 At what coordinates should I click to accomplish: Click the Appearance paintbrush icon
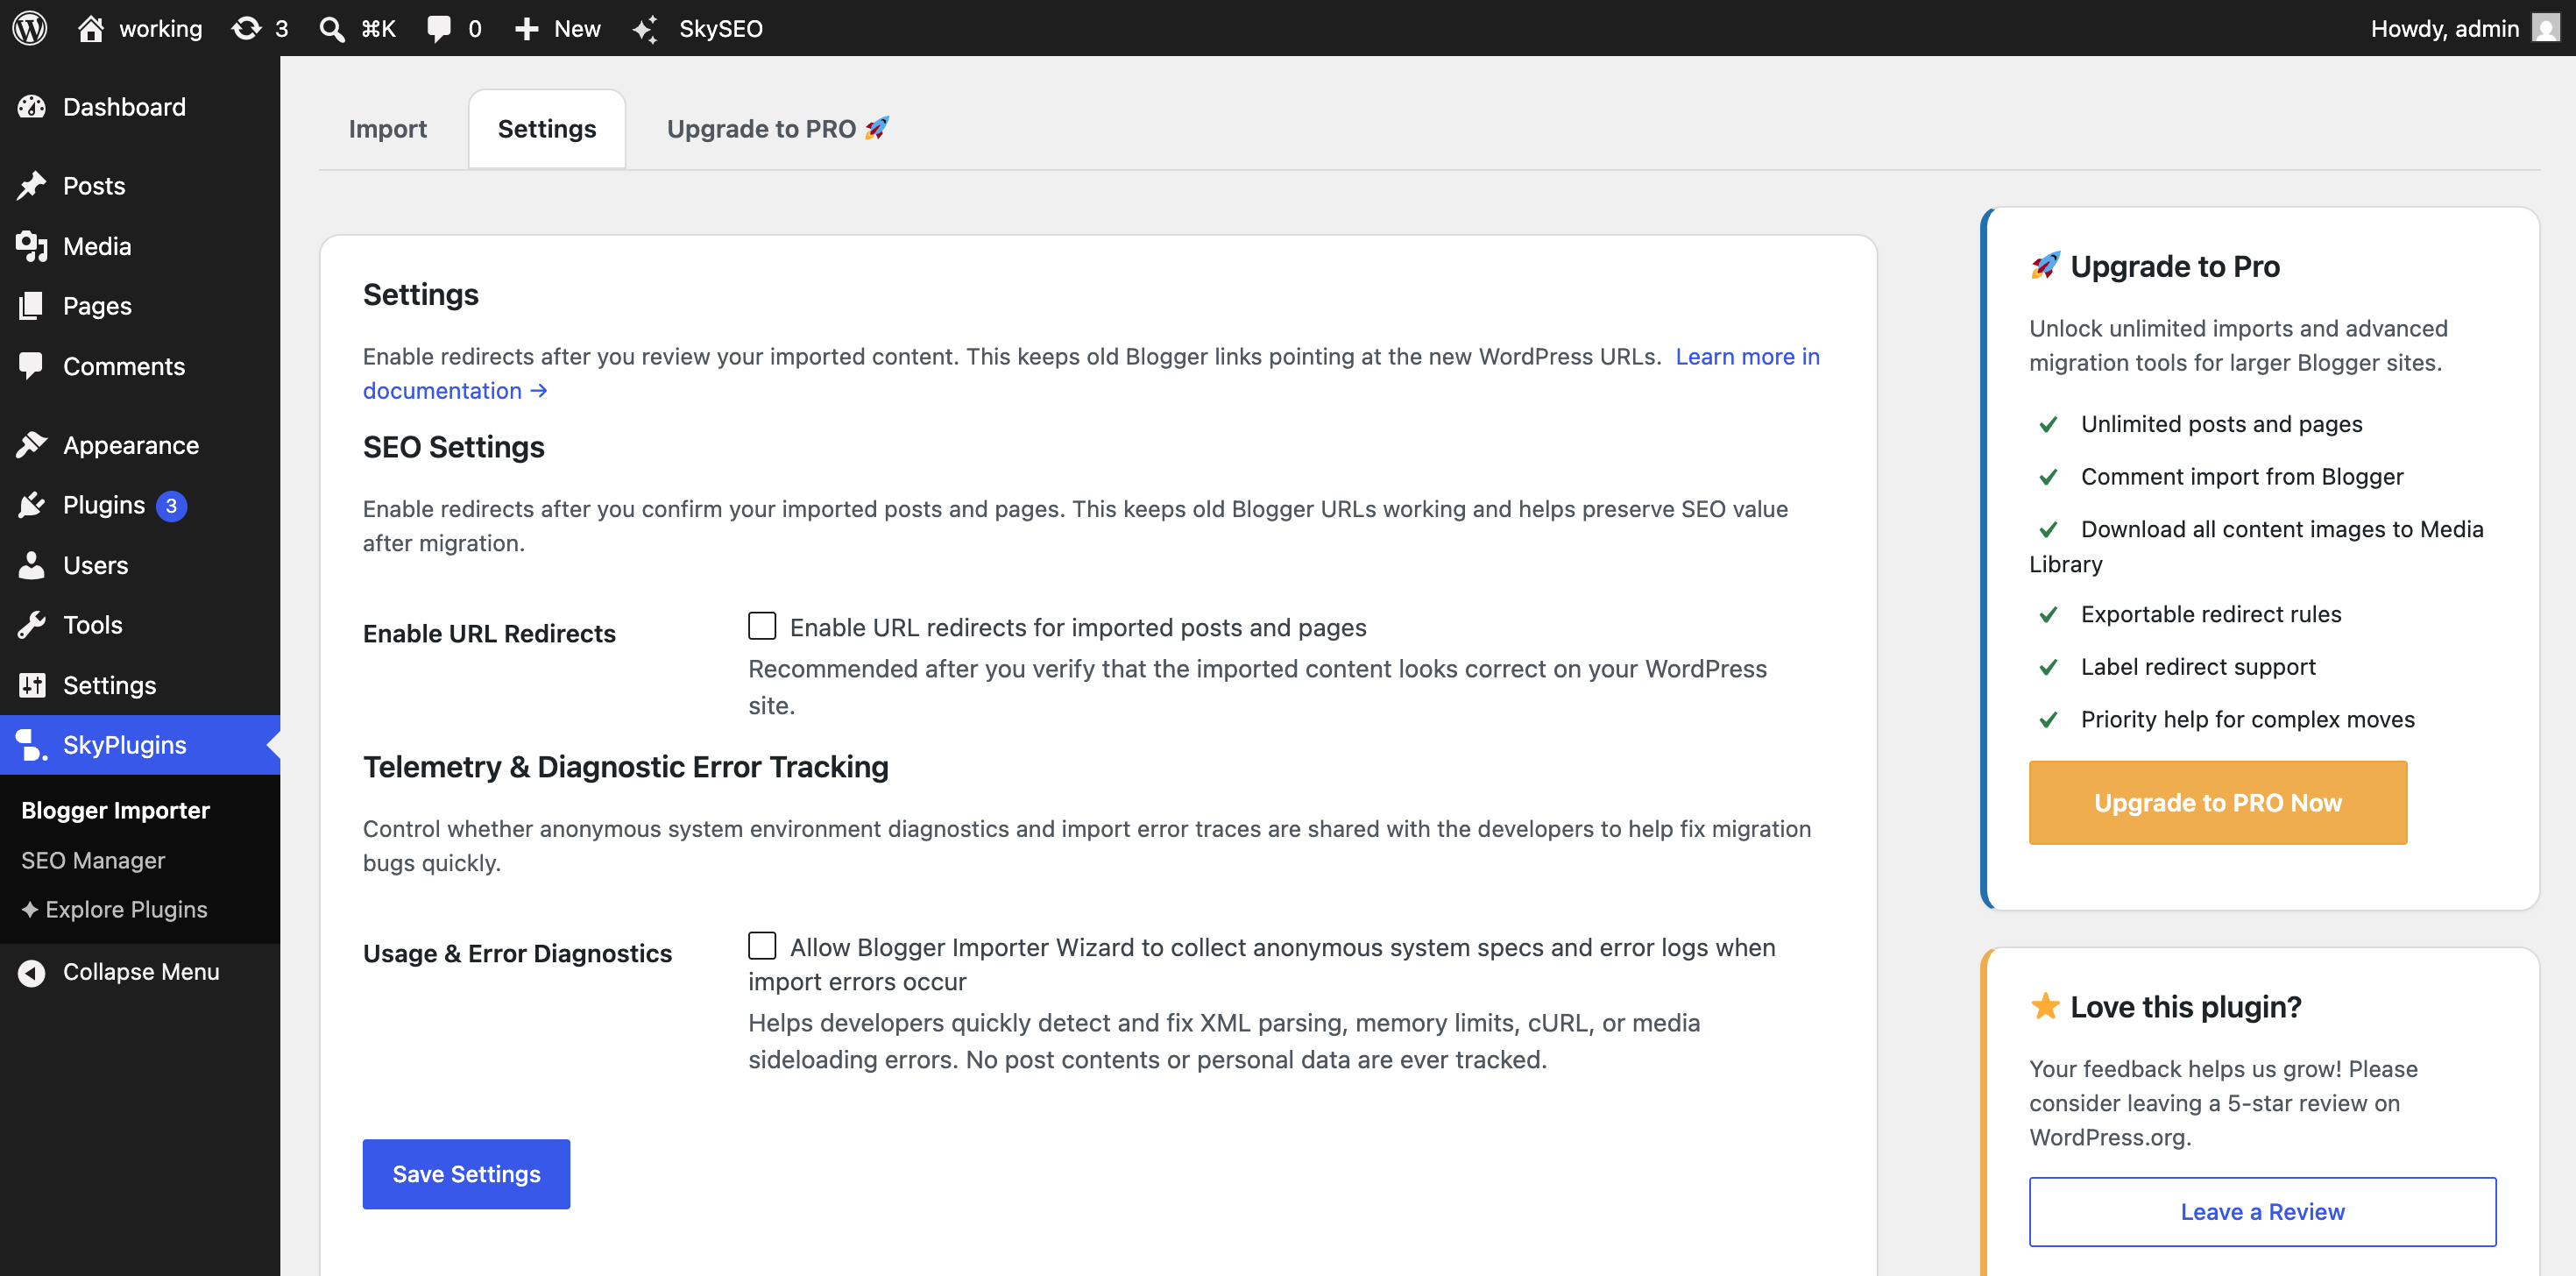(32, 444)
